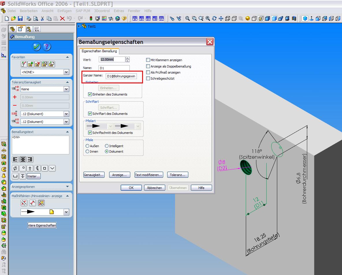Expand the Anzeigeoptionen section
This screenshot has height=275, width=342.
point(67,187)
